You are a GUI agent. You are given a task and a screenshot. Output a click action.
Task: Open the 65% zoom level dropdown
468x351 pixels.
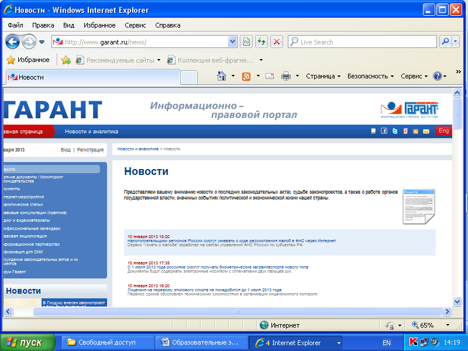point(448,325)
